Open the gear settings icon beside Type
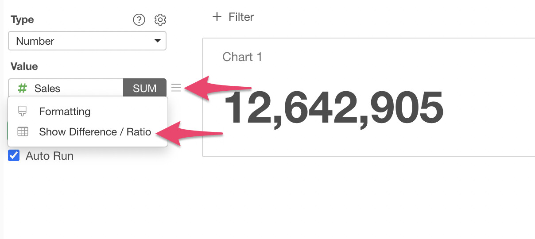This screenshot has width=535, height=239. (x=160, y=20)
